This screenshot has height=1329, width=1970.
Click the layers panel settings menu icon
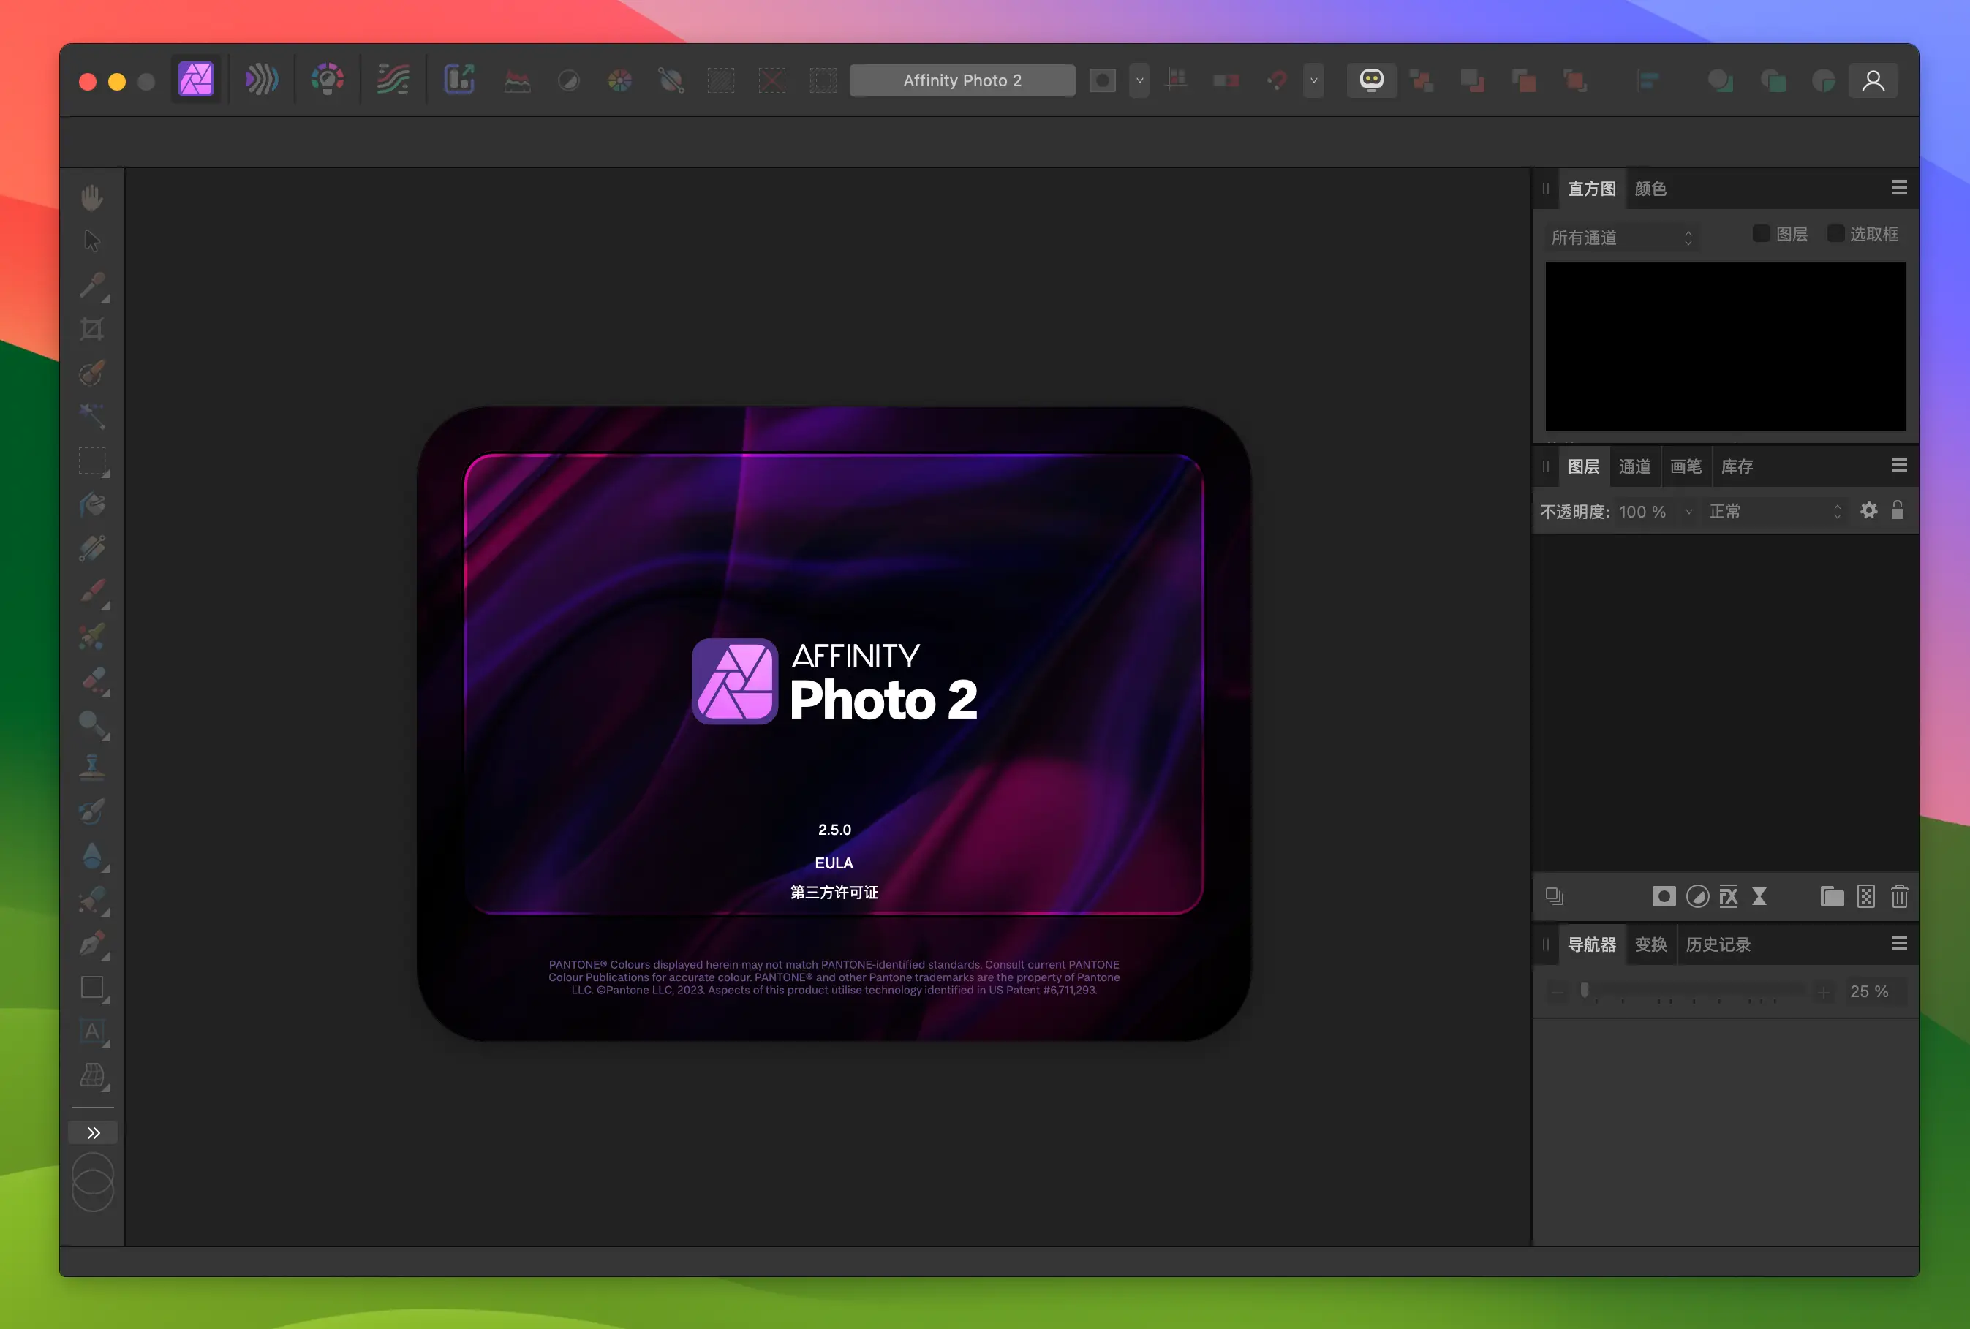1899,466
